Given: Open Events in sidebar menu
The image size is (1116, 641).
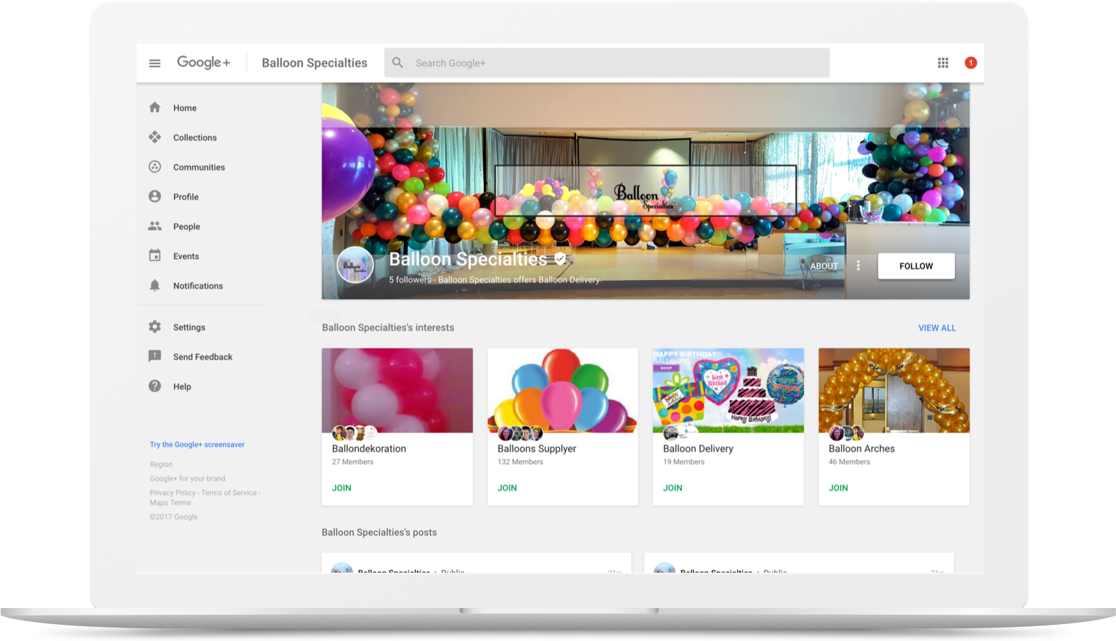Looking at the screenshot, I should pos(186,256).
